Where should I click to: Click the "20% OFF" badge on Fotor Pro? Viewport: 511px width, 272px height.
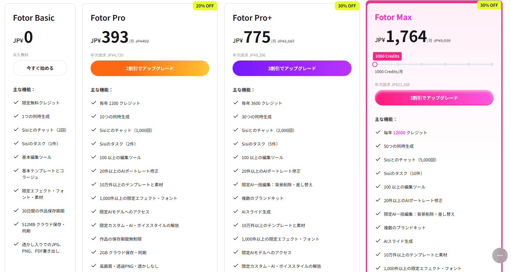205,6
